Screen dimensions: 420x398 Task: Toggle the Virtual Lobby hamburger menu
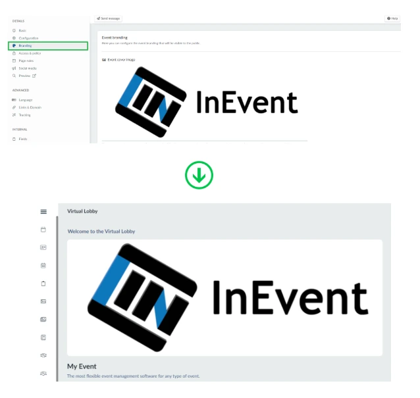click(x=43, y=212)
